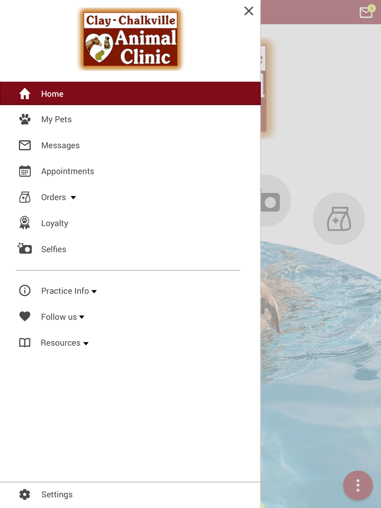Image resolution: width=381 pixels, height=508 pixels.
Task: Open the inbox envelope with badge in header
Action: click(367, 12)
